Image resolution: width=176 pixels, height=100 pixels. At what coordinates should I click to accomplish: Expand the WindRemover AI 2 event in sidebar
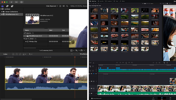click(2, 14)
